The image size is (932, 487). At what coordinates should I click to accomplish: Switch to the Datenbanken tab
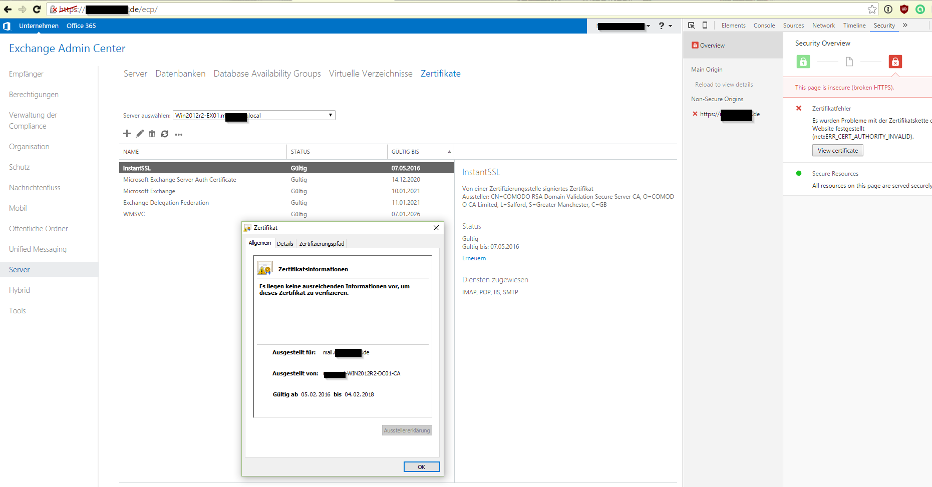pos(180,74)
